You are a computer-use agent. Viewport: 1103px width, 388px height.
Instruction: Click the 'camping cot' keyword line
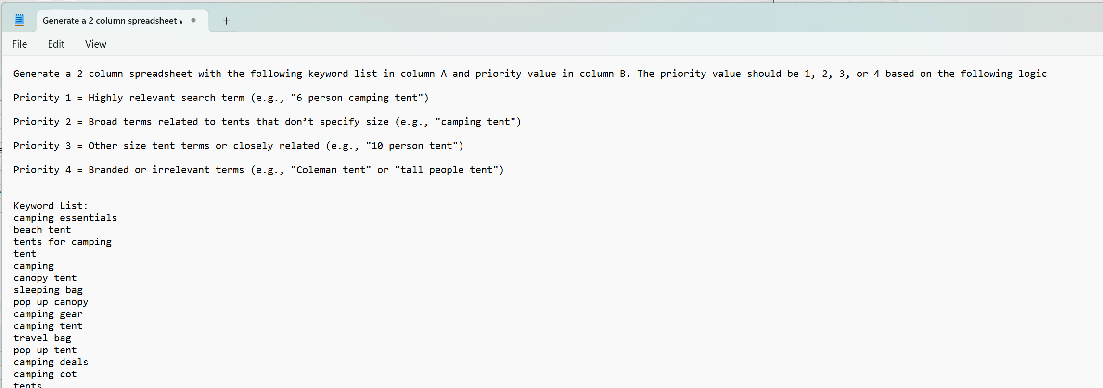pyautogui.click(x=45, y=374)
